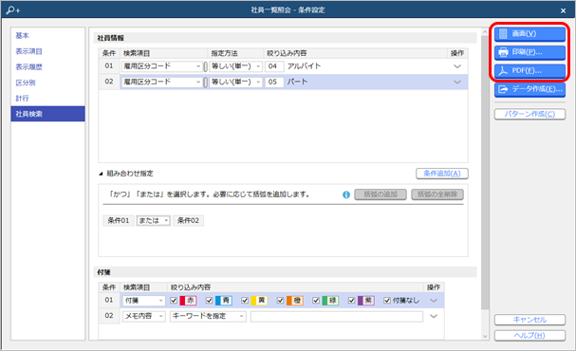Click the パート text in condition 02

tap(297, 82)
